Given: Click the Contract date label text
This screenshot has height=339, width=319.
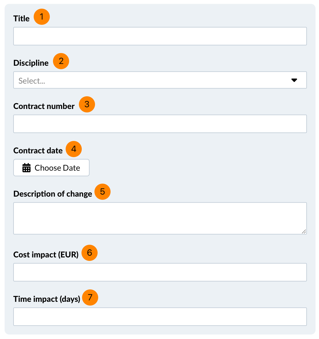Looking at the screenshot, I should pos(38,151).
